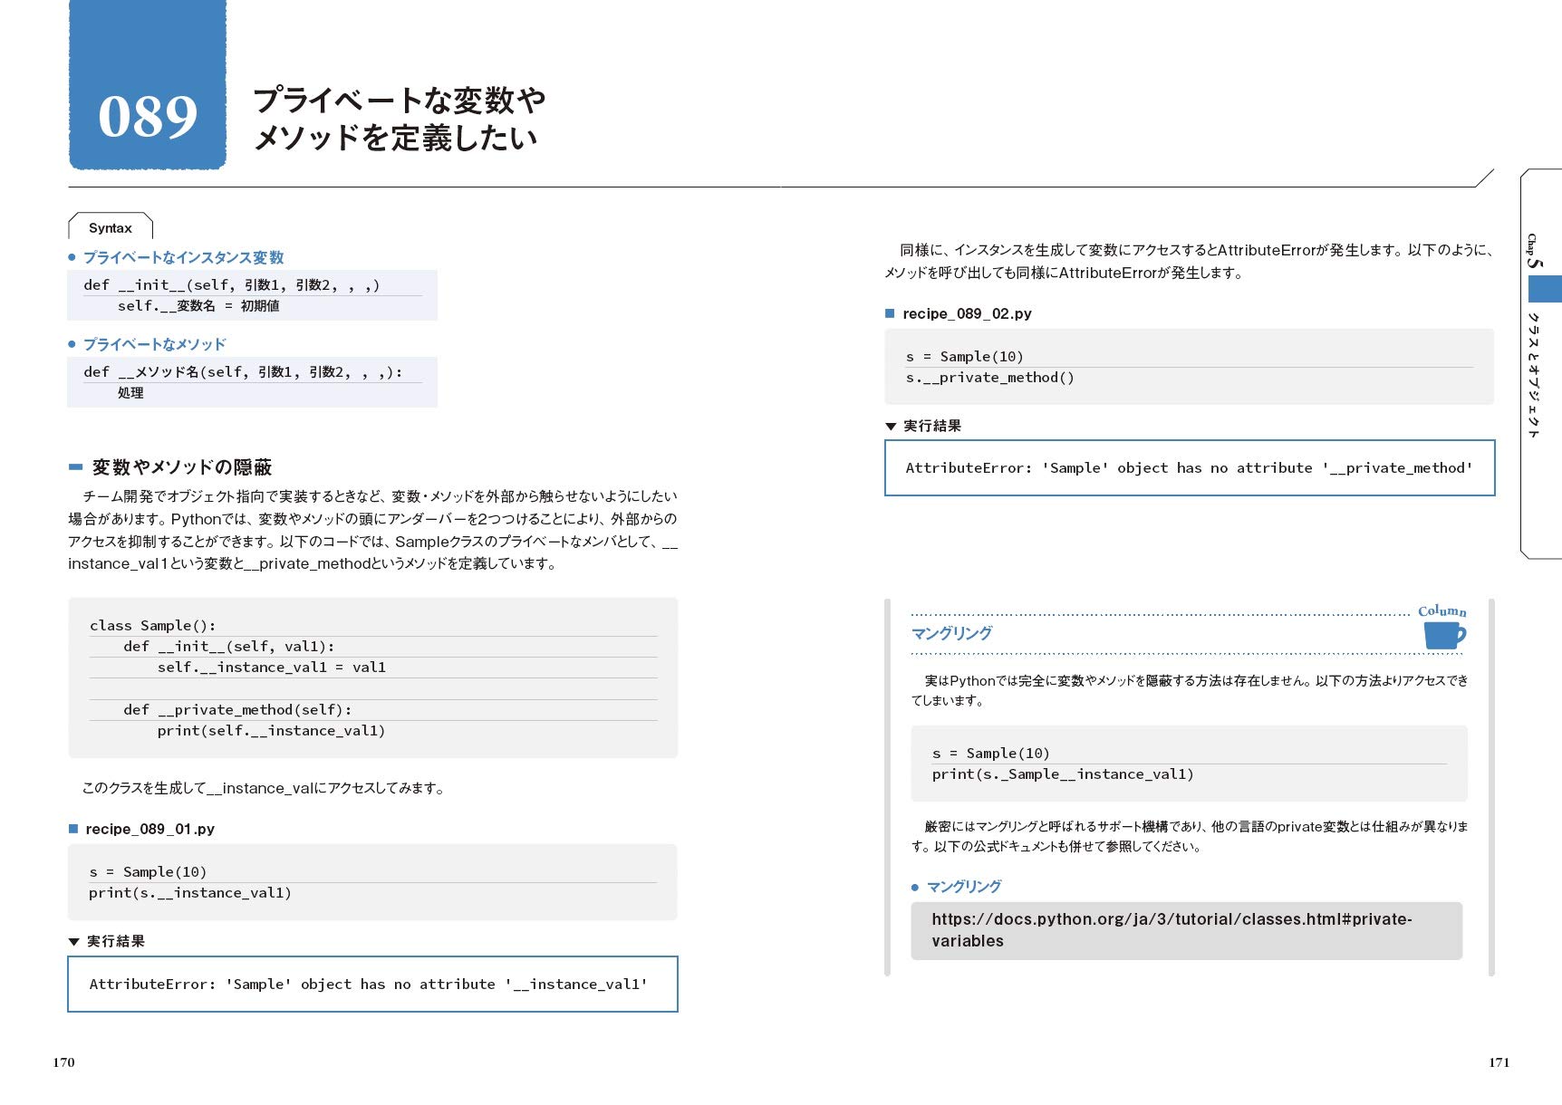Image resolution: width=1562 pixels, height=1105 pixels.
Task: Click the AttributeError output for '__private_method'
Action: [1190, 468]
